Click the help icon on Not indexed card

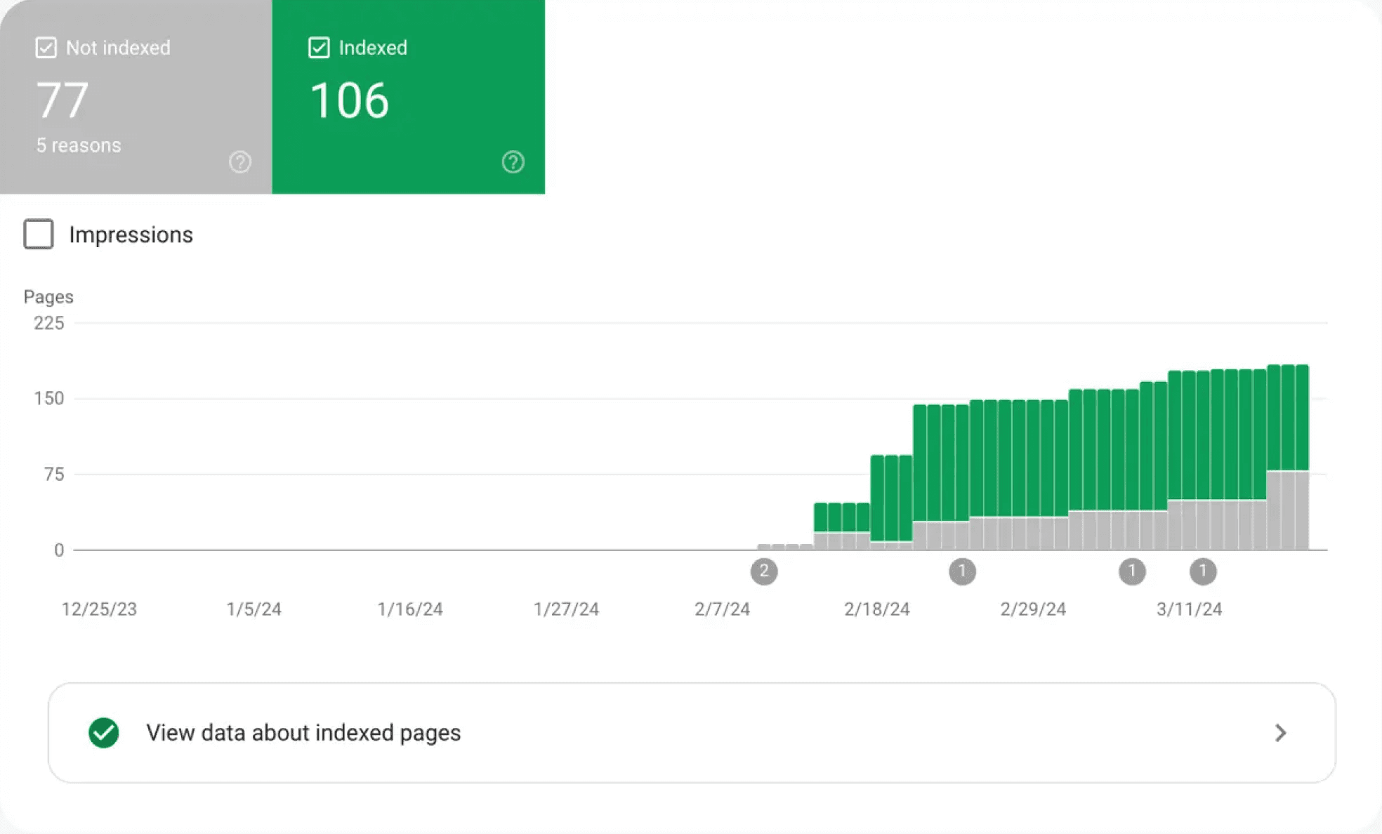[x=240, y=162]
